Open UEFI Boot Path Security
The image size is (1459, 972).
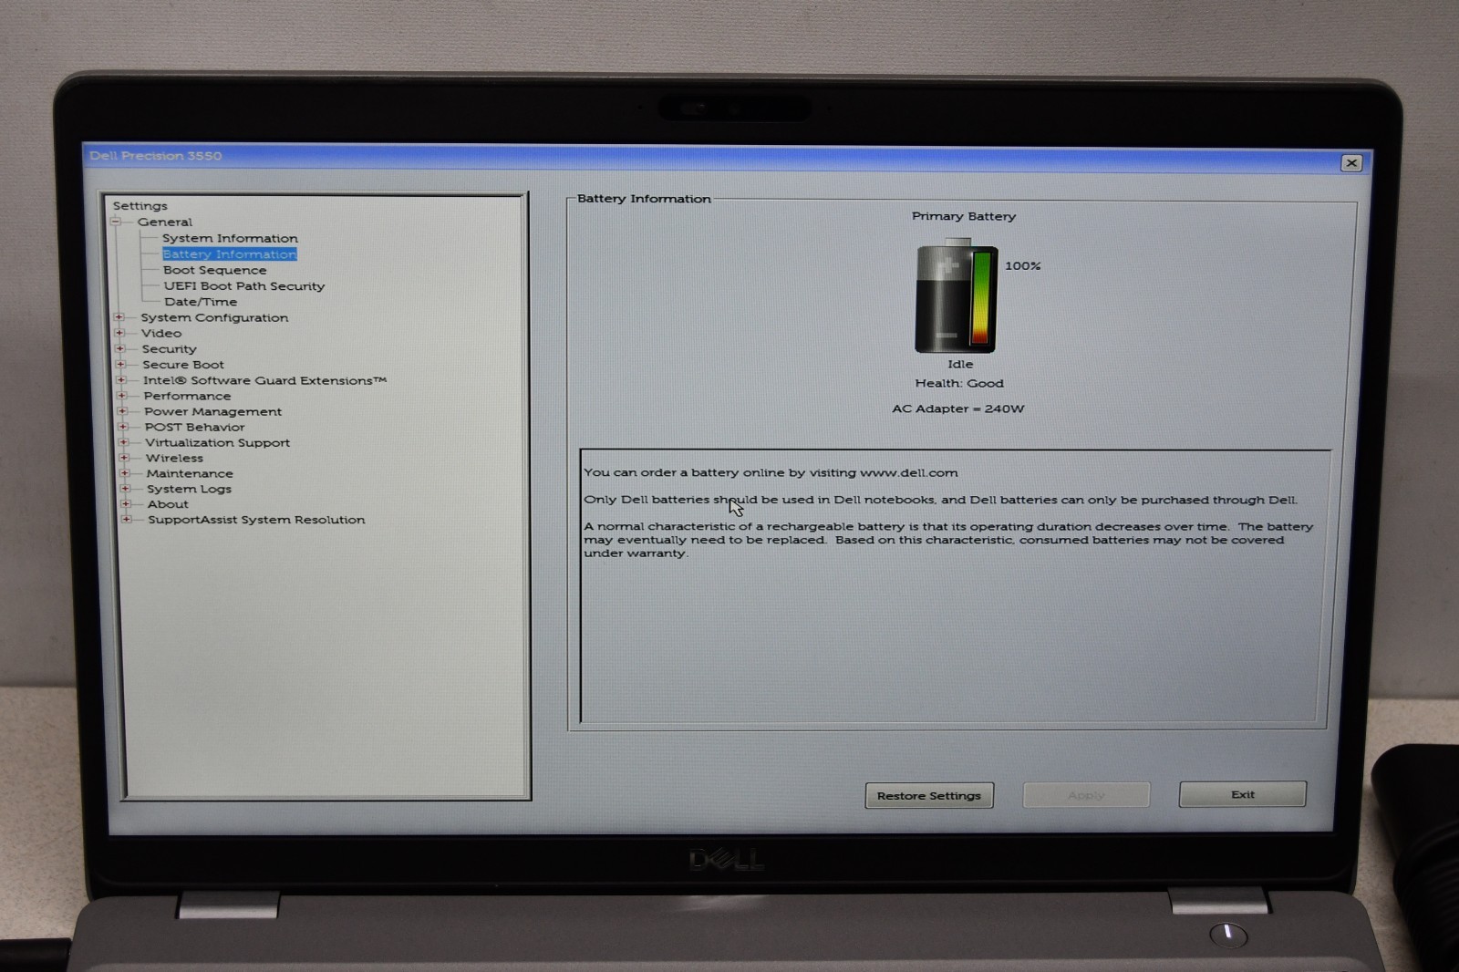click(243, 286)
